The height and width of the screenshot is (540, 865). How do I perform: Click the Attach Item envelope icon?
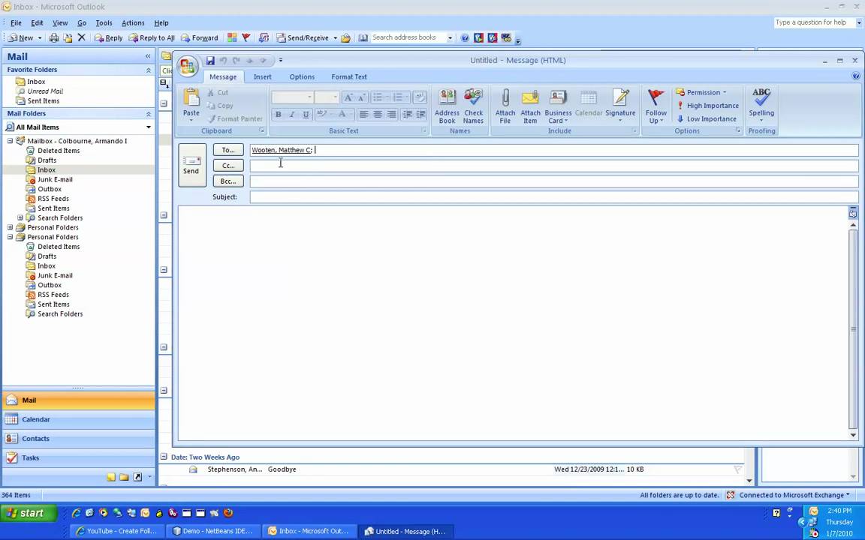click(530, 106)
